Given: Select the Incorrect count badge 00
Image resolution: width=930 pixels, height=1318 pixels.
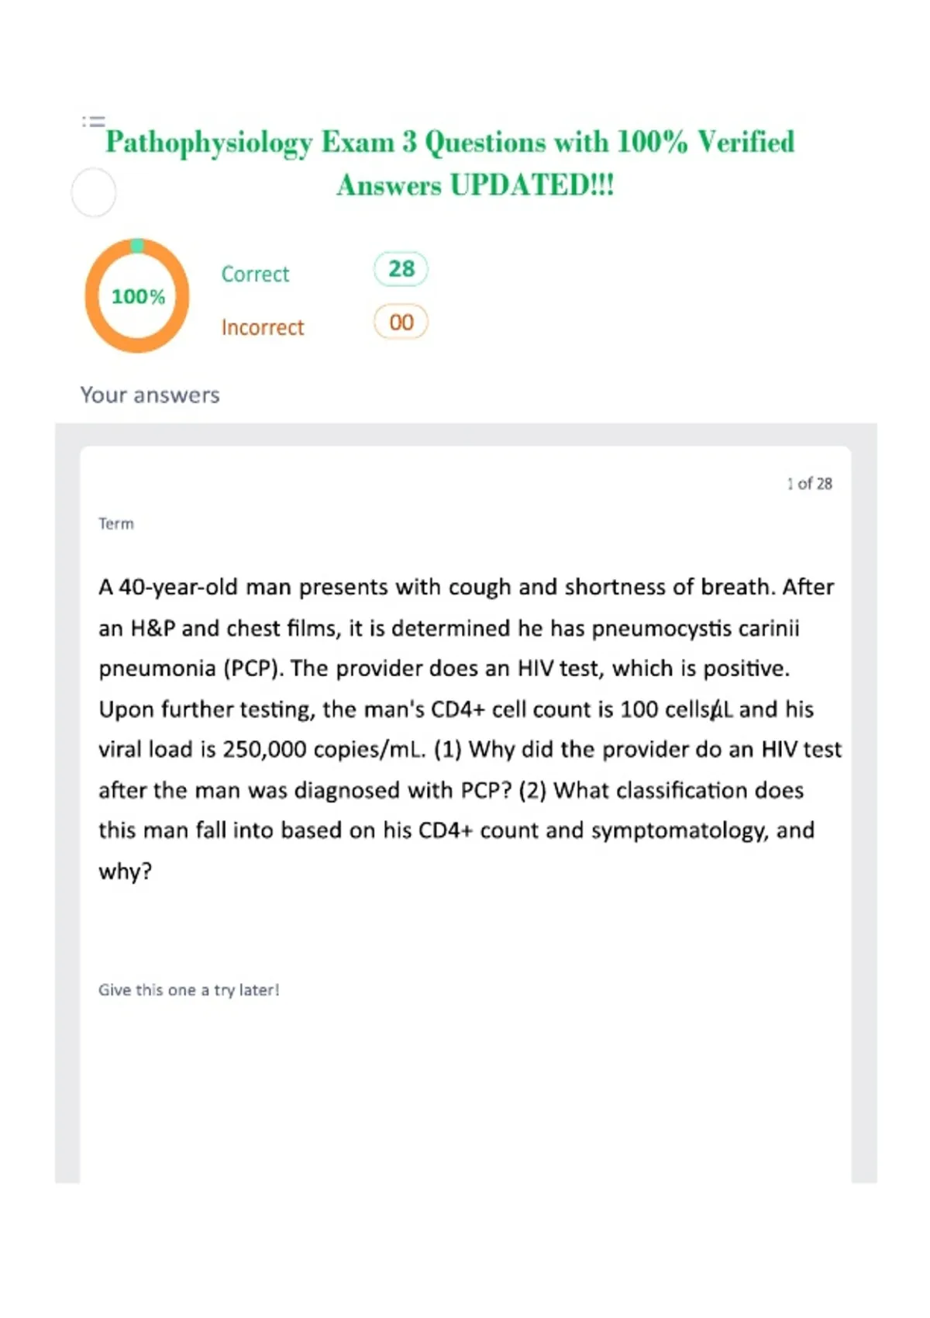Looking at the screenshot, I should pos(401,322).
